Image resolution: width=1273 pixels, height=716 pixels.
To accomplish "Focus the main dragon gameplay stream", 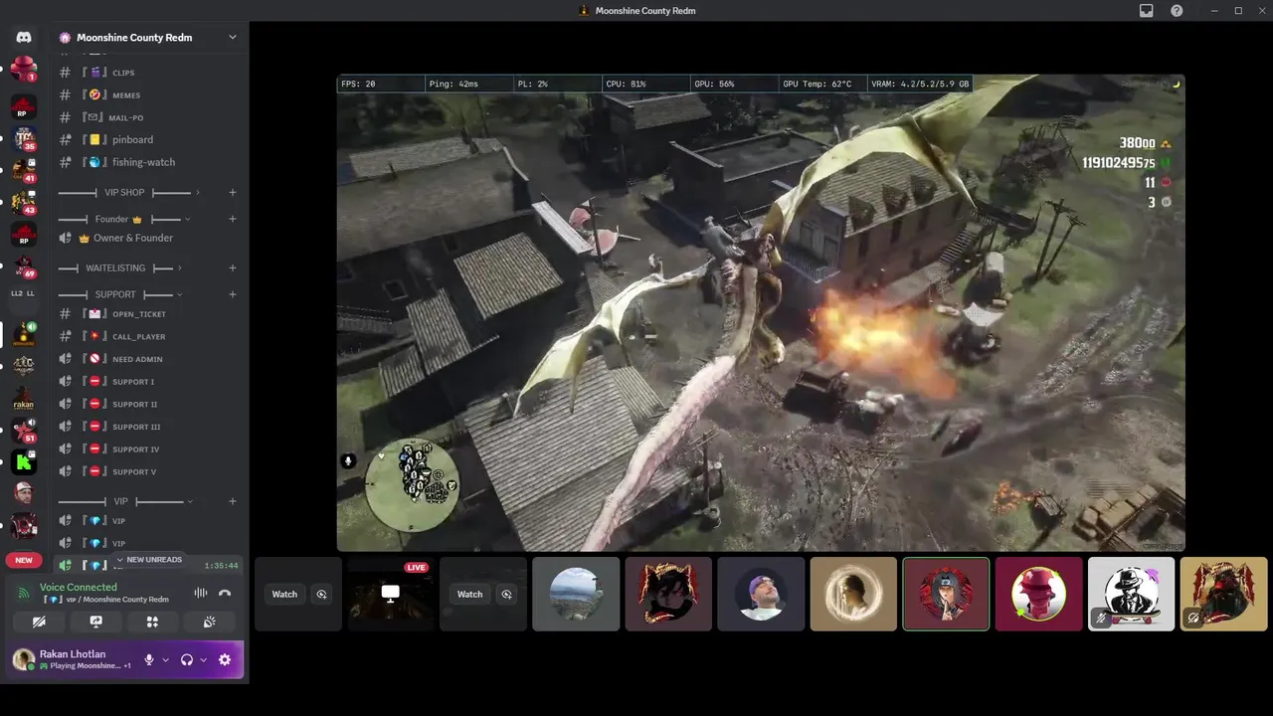I will pyautogui.click(x=761, y=312).
